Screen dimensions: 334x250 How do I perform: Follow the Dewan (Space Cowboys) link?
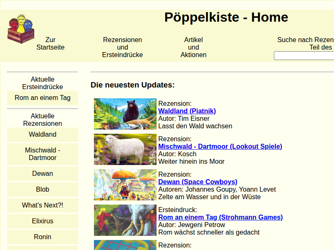tap(197, 182)
